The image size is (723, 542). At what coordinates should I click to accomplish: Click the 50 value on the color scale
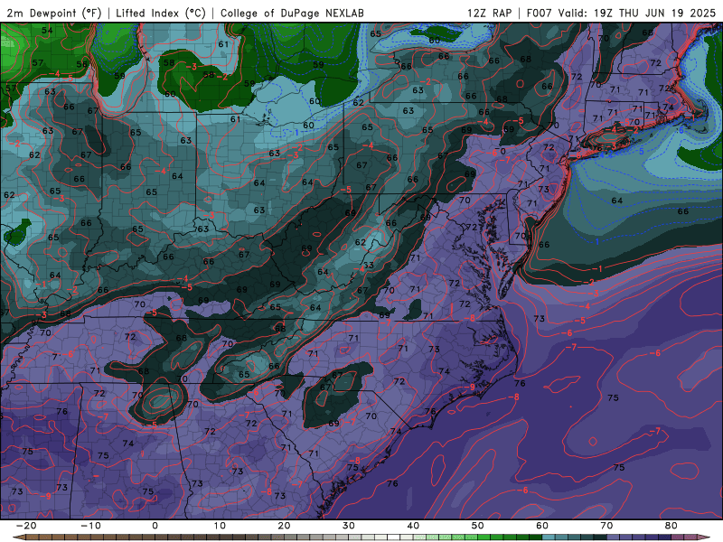coord(478,526)
